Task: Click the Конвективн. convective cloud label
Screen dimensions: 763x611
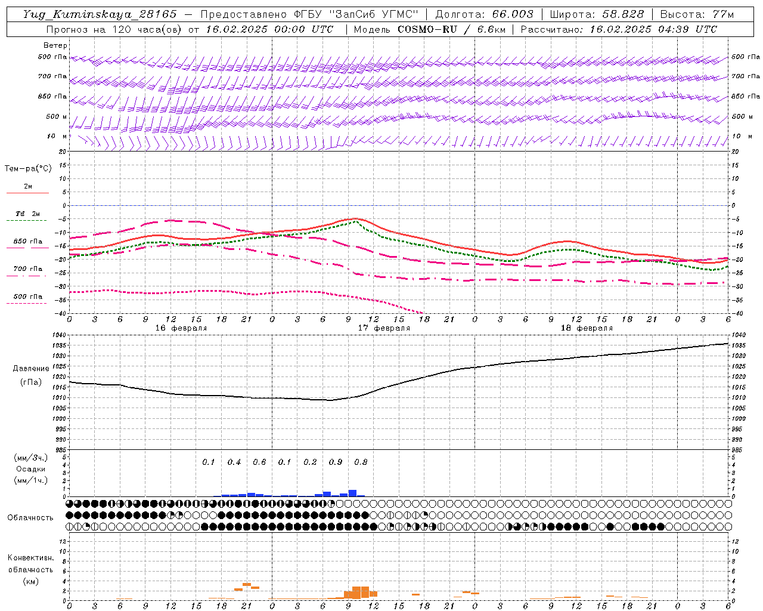Action: (x=30, y=558)
